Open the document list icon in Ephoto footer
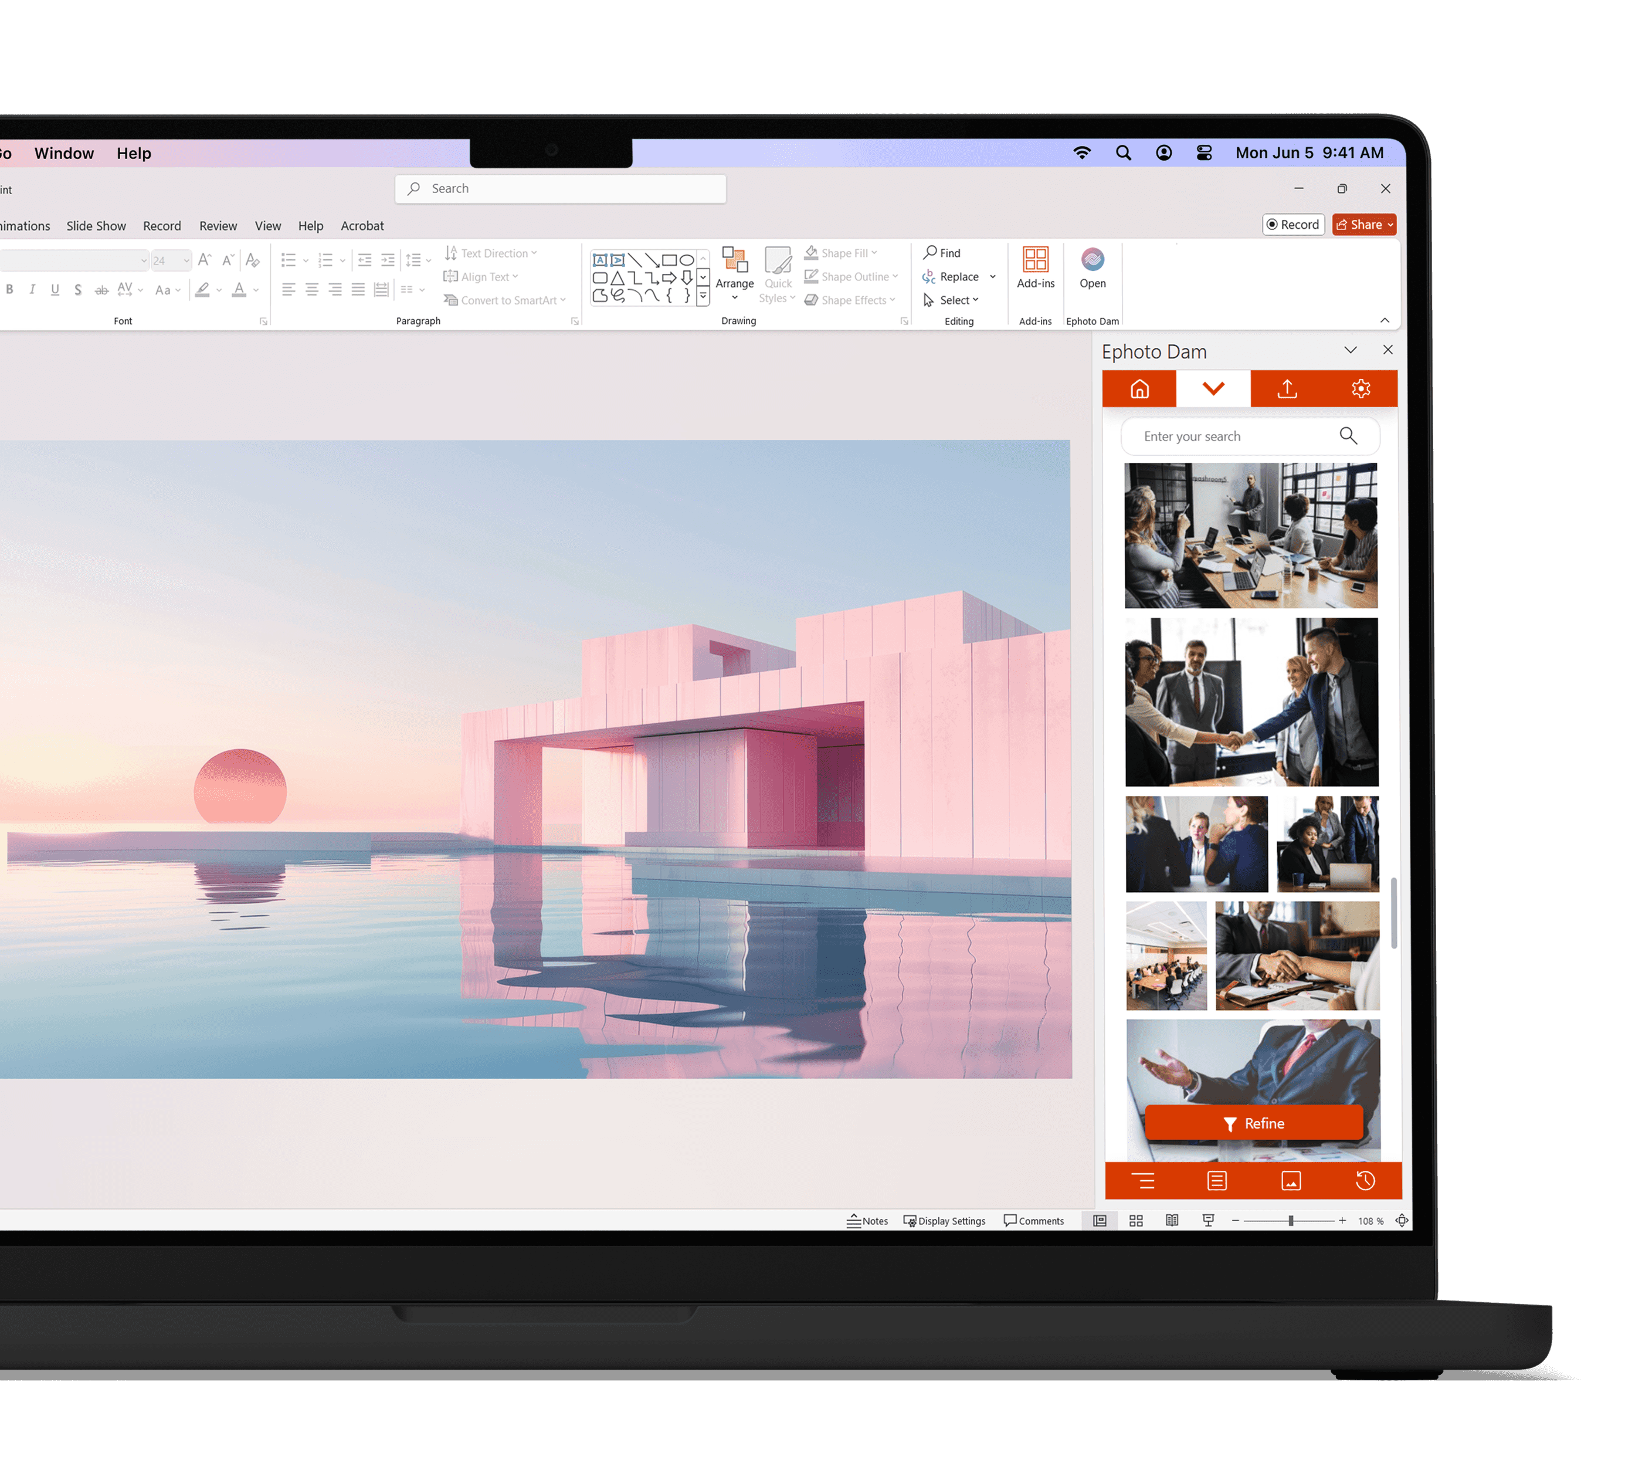Image resolution: width=1642 pixels, height=1460 pixels. pos(1217,1180)
